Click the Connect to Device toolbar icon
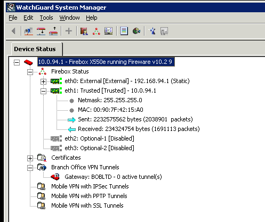Image resolution: width=265 pixels, height=222 pixels. tap(29, 31)
